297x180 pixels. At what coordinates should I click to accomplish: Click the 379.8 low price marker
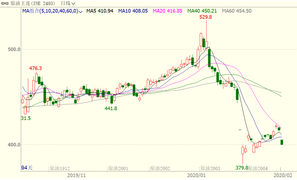click(x=242, y=168)
